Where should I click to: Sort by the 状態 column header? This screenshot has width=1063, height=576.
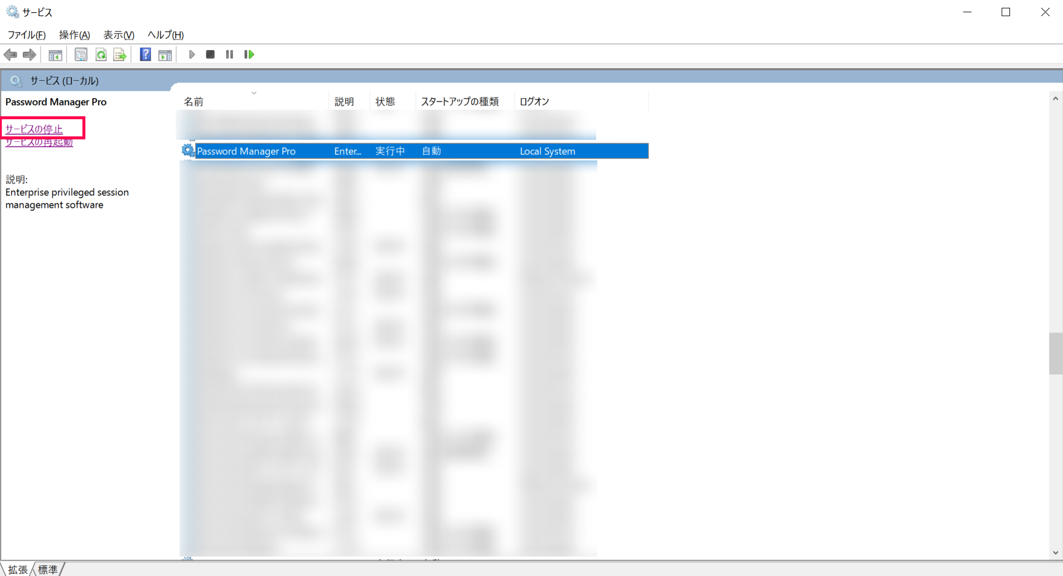393,101
